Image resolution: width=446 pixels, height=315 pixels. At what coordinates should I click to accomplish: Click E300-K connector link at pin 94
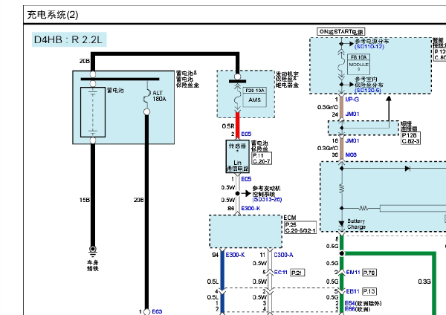pyautogui.click(x=235, y=255)
